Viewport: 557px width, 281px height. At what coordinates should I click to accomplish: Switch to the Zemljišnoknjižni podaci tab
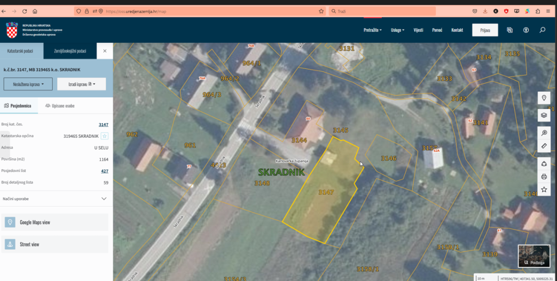pyautogui.click(x=70, y=51)
